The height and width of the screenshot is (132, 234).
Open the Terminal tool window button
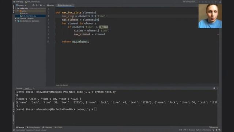coord(20,127)
